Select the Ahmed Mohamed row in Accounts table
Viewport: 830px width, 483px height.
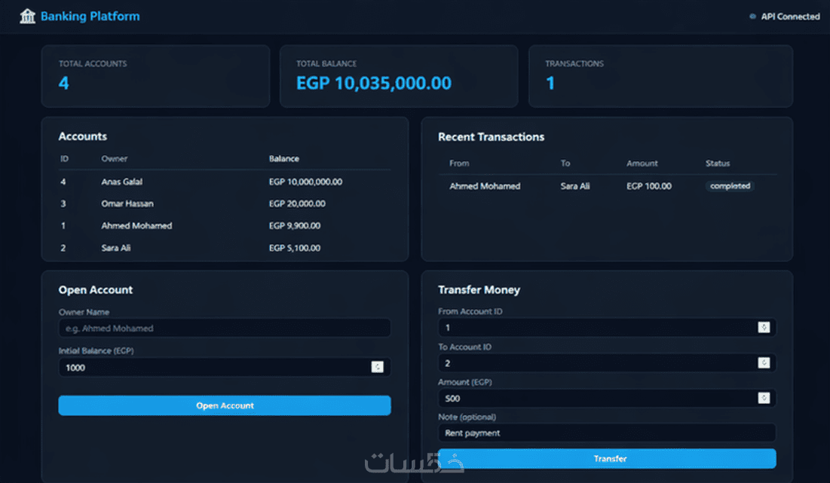[225, 226]
